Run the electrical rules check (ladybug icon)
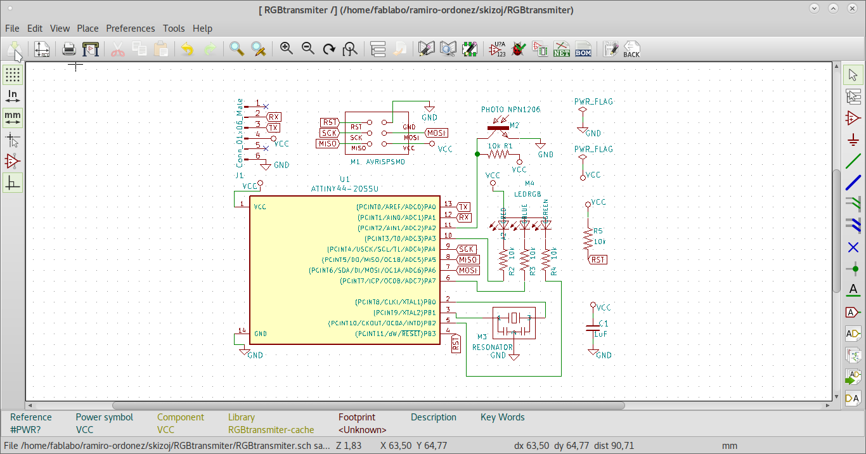This screenshot has width=866, height=454. [519, 49]
